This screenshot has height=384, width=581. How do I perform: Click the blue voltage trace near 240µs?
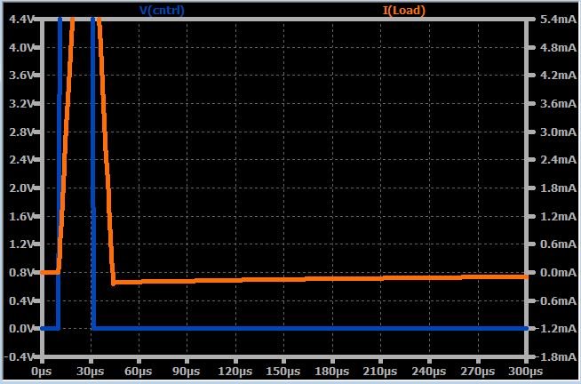pos(431,328)
